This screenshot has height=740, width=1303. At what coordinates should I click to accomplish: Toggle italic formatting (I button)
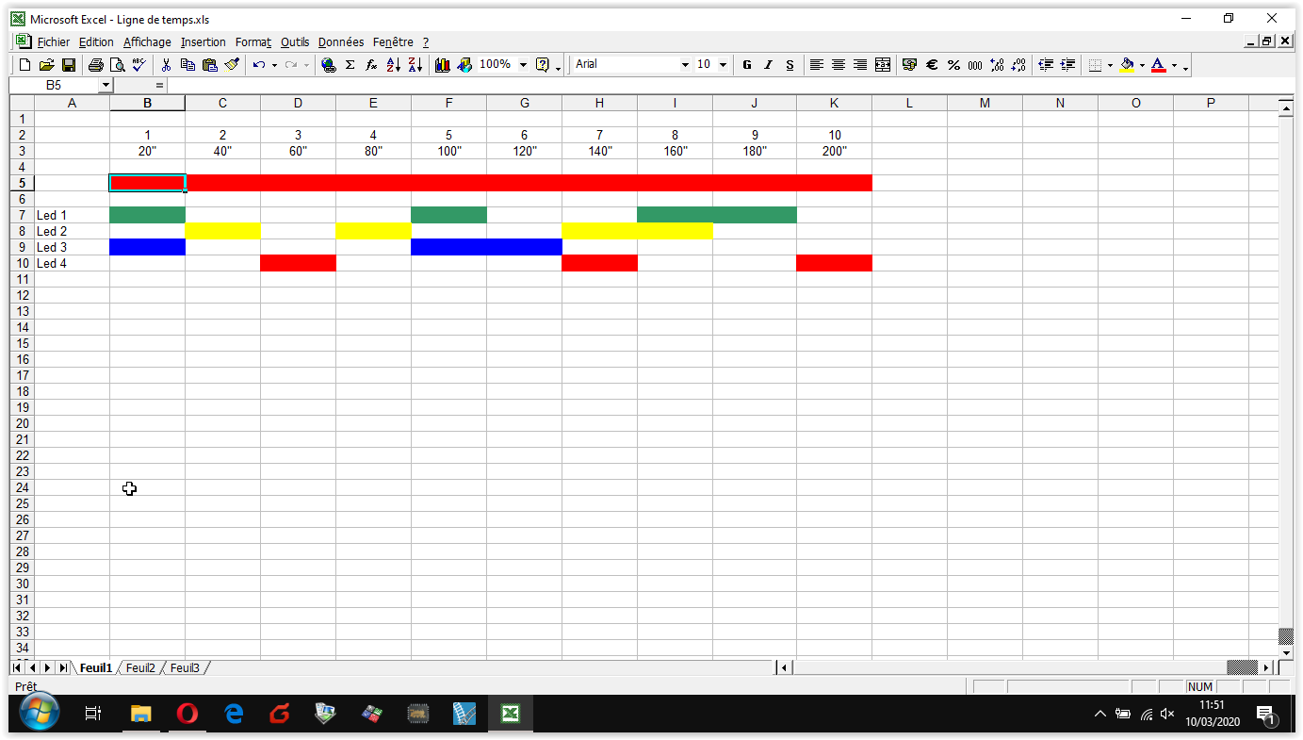tap(768, 65)
